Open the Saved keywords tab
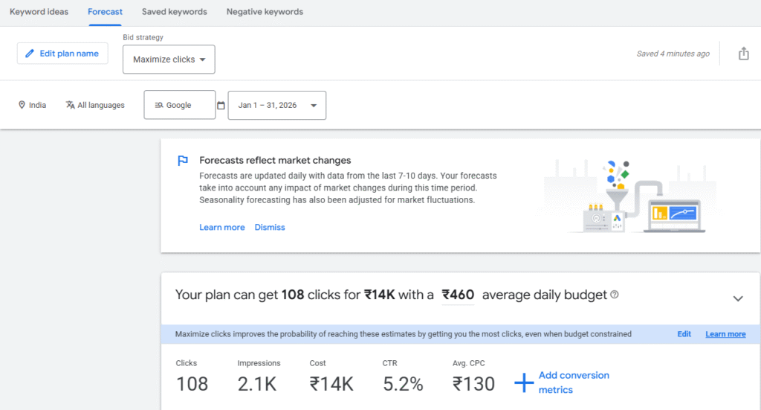The width and height of the screenshot is (761, 410). (x=174, y=12)
